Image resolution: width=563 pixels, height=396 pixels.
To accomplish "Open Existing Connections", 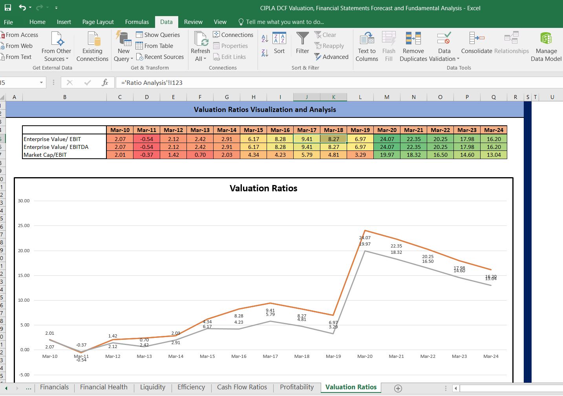I will [x=92, y=46].
